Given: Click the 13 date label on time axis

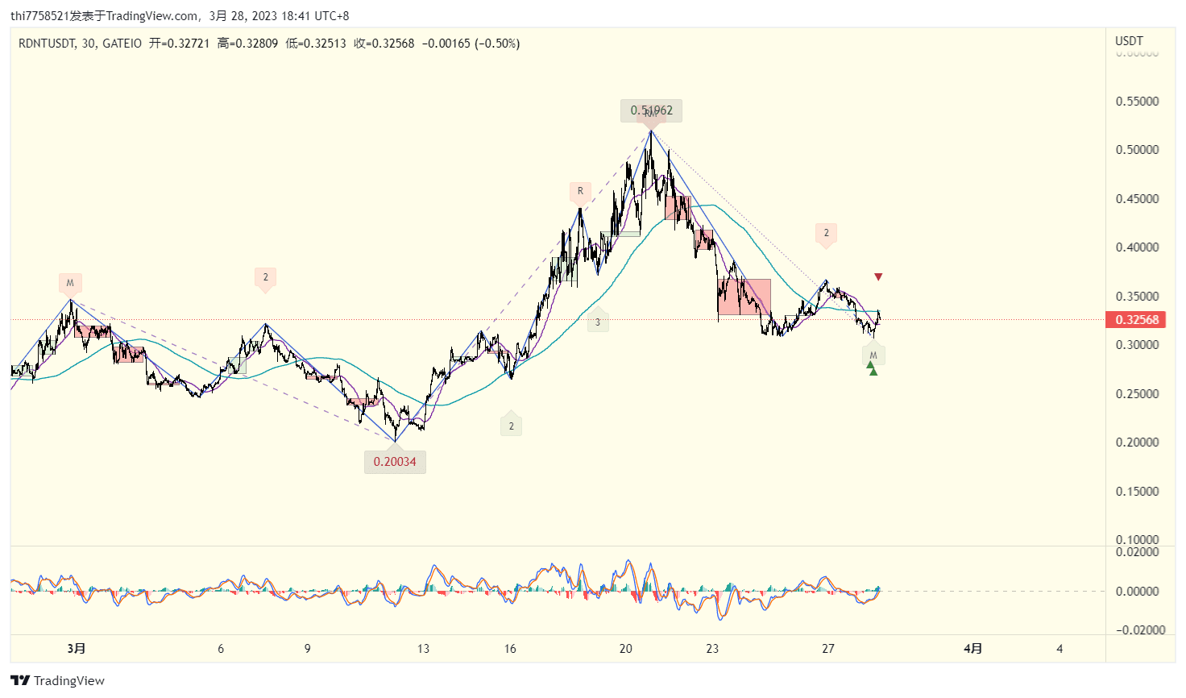Looking at the screenshot, I should [424, 649].
